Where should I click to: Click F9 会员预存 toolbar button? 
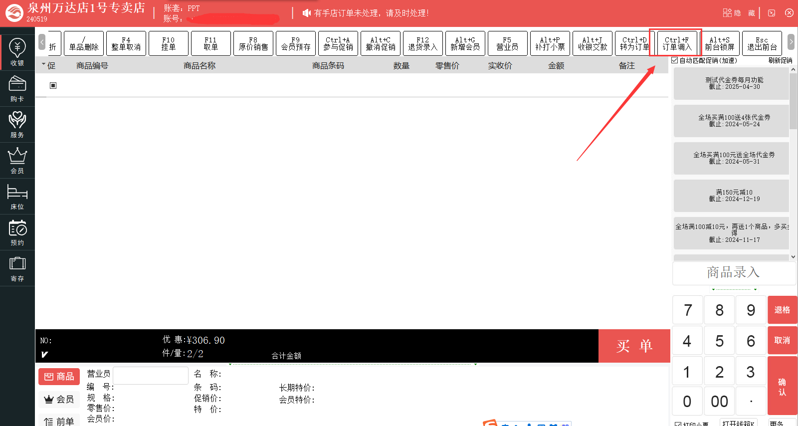(x=296, y=43)
